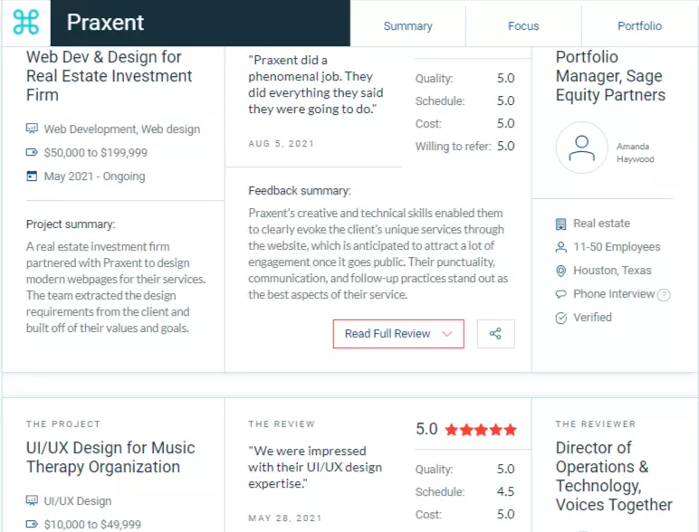This screenshot has height=532, width=699.
Task: Click the Phone Interview speech bubble icon
Action: (x=560, y=294)
